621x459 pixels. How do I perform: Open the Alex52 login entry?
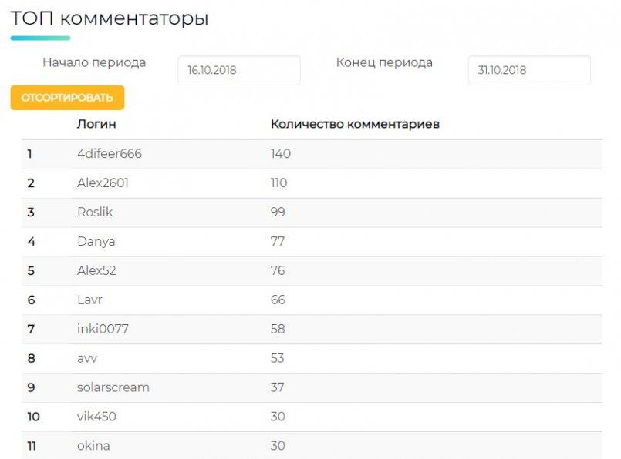click(x=96, y=271)
